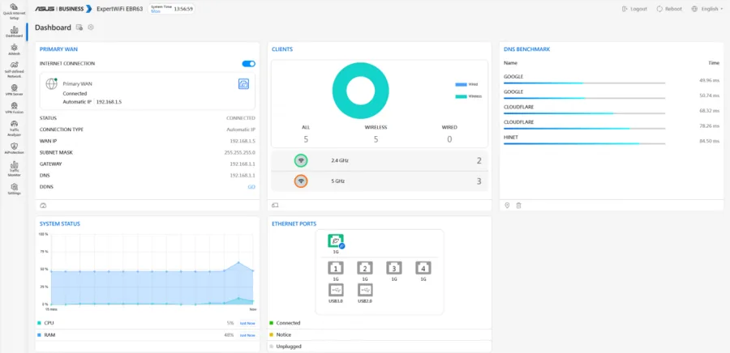Click the Primary WAN globe icon

pyautogui.click(x=51, y=84)
